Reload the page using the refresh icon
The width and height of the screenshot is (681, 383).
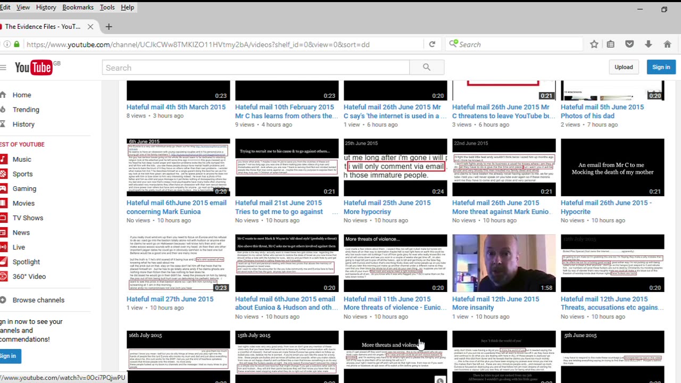tap(432, 45)
